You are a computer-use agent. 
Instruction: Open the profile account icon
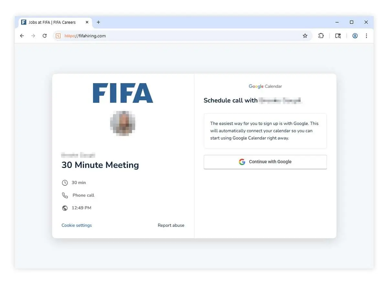coord(355,36)
